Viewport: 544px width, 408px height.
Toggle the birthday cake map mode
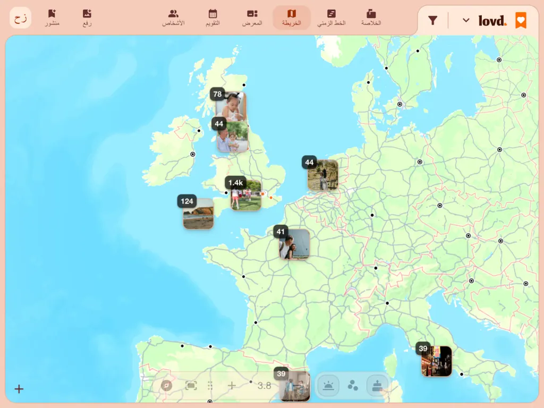(377, 386)
